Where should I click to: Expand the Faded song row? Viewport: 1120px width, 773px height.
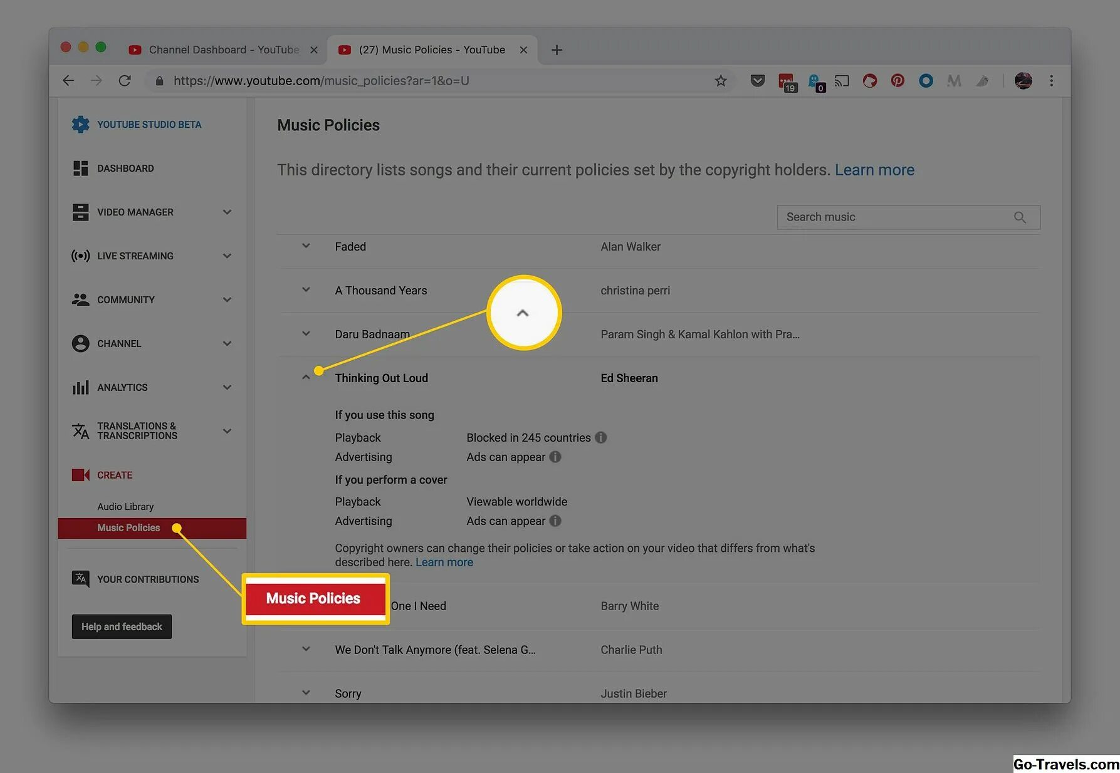coord(306,246)
